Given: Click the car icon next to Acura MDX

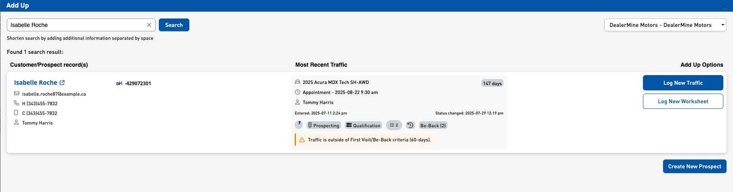Looking at the screenshot, I should (x=298, y=82).
